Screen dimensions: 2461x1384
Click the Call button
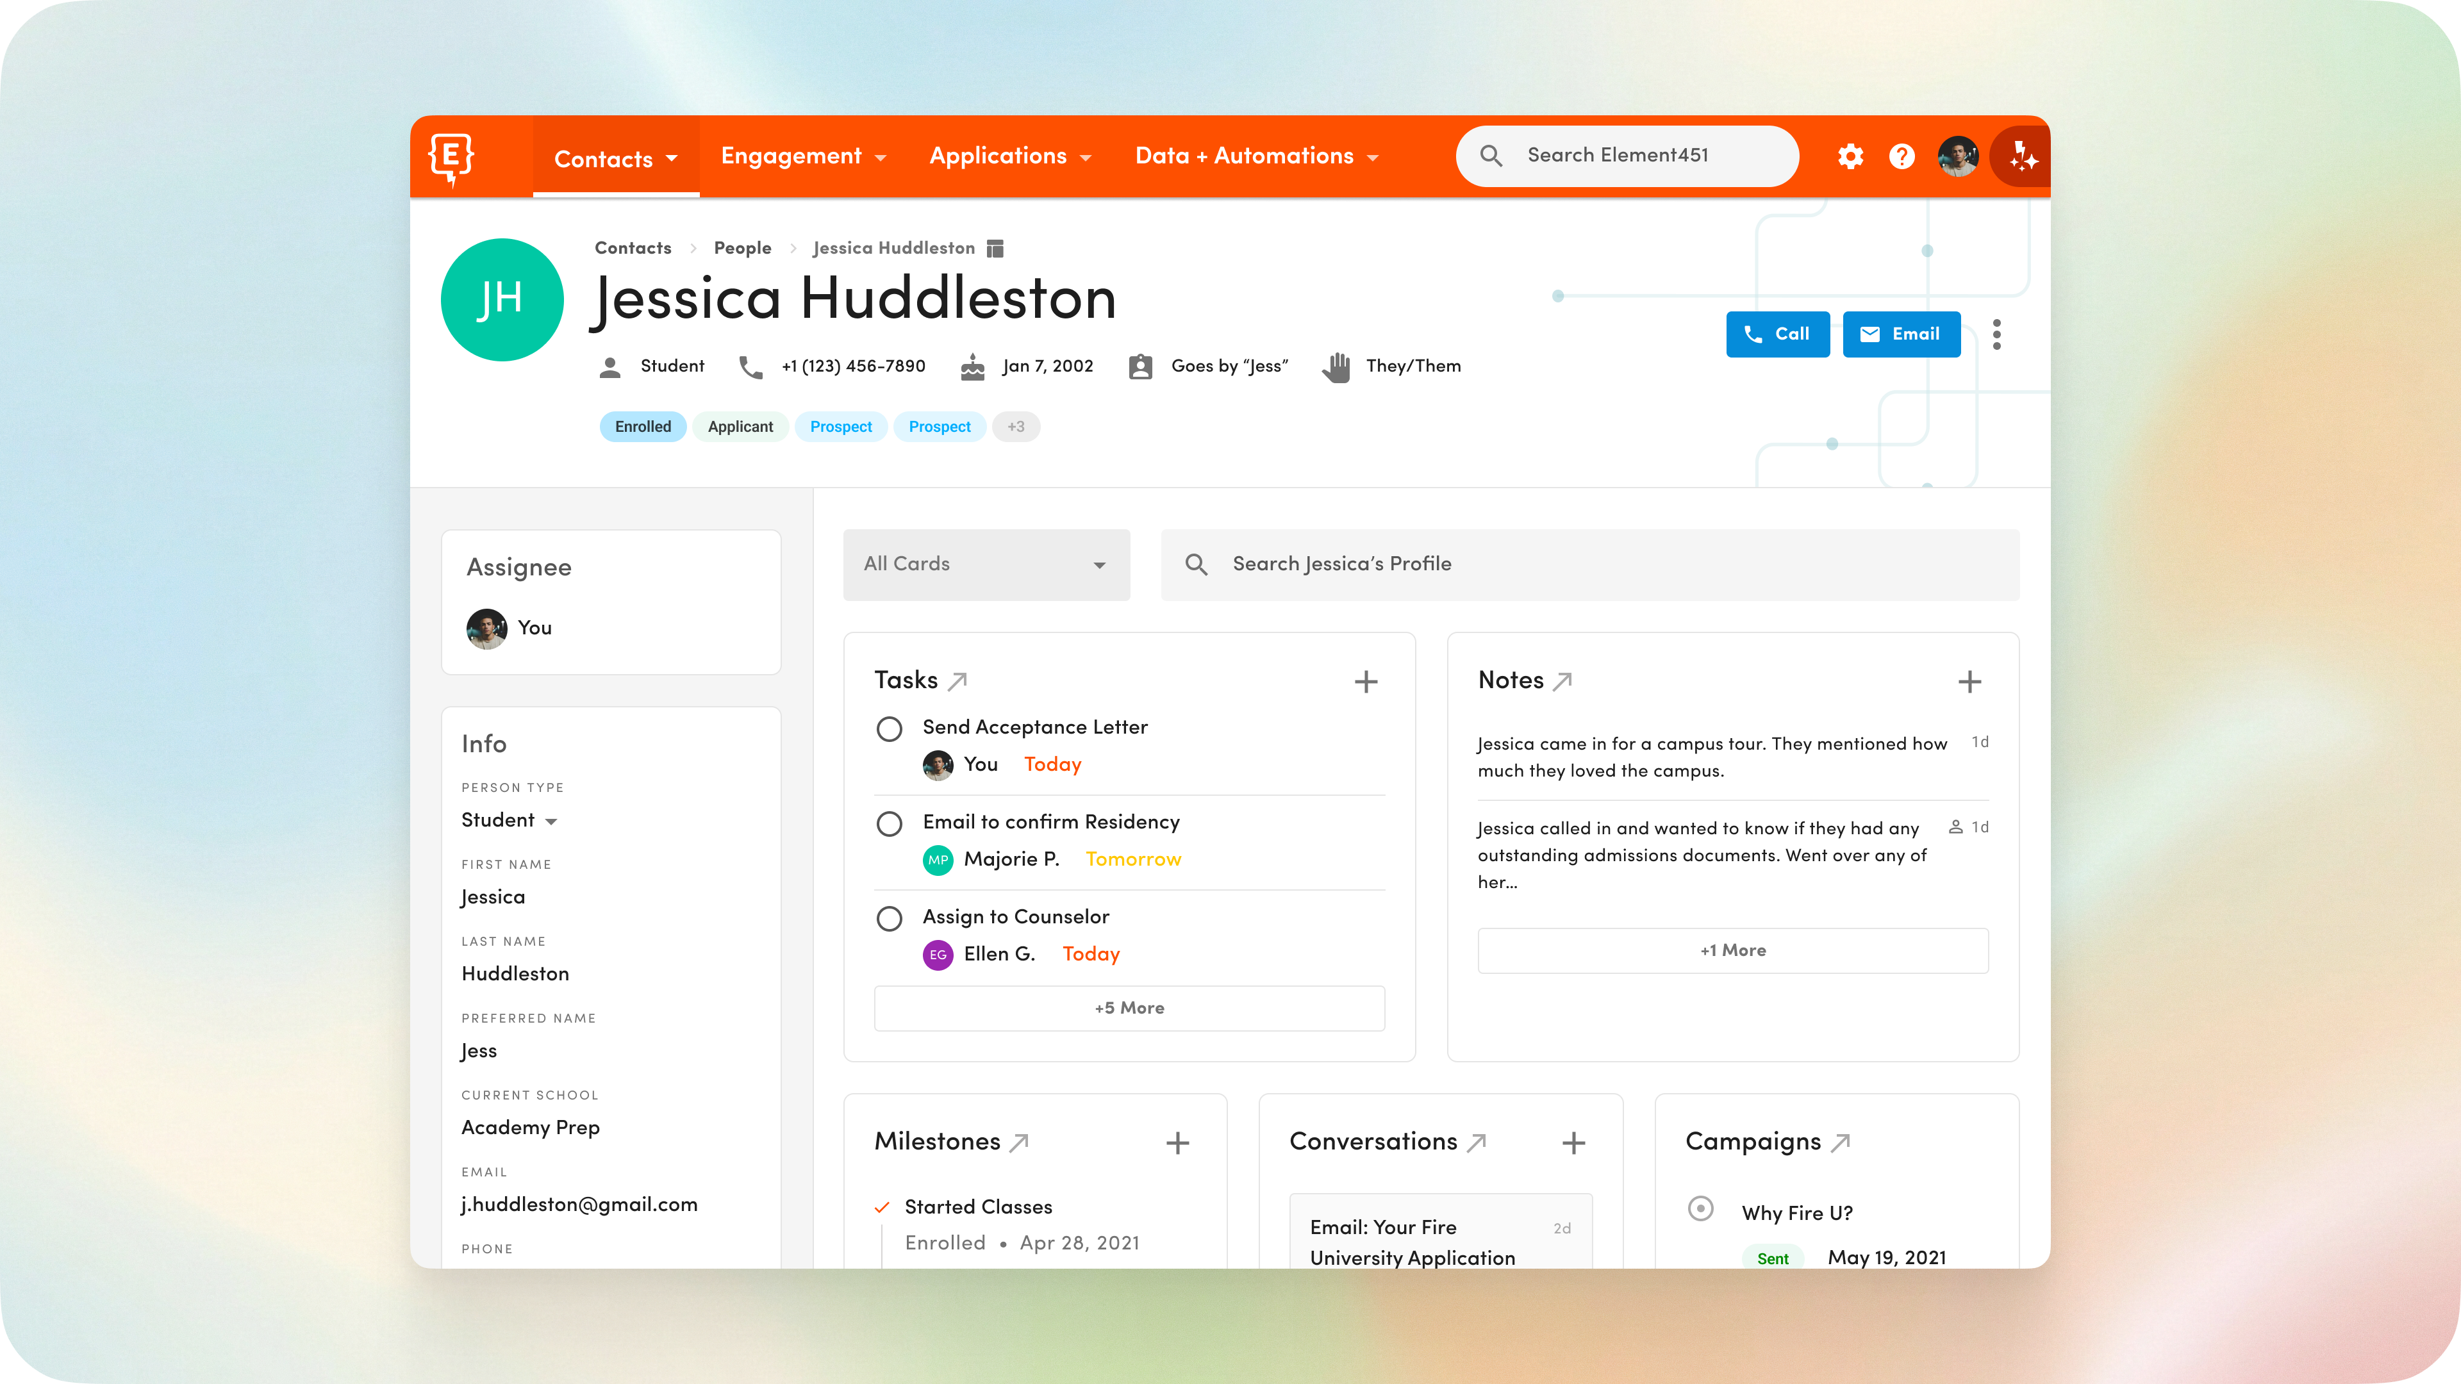(x=1777, y=334)
